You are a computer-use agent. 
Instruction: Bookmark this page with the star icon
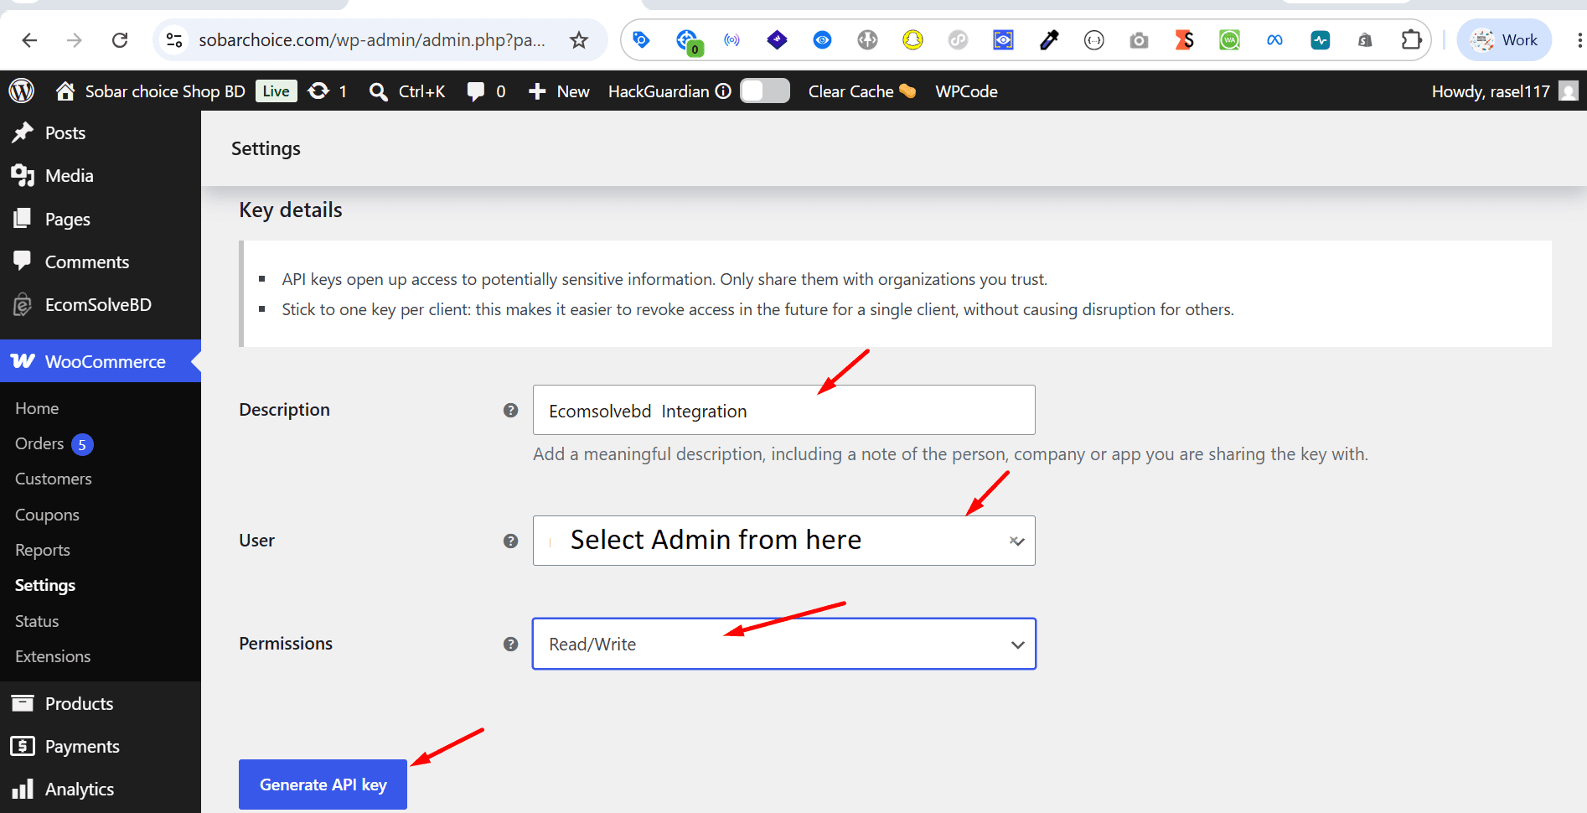tap(579, 40)
